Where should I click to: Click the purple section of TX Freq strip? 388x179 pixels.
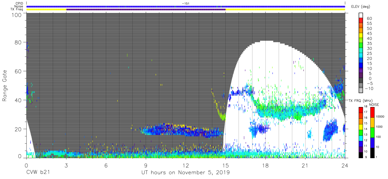point(146,9)
